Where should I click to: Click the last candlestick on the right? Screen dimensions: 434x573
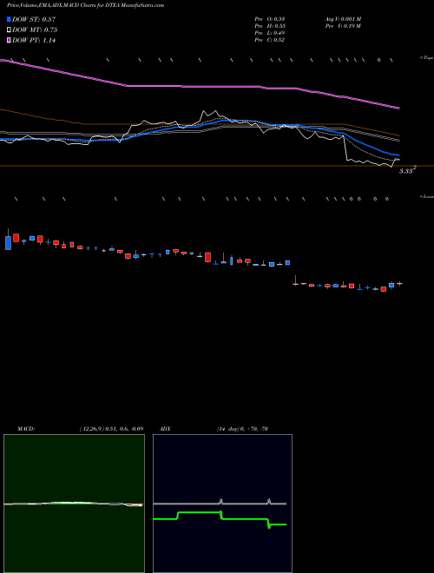[399, 284]
